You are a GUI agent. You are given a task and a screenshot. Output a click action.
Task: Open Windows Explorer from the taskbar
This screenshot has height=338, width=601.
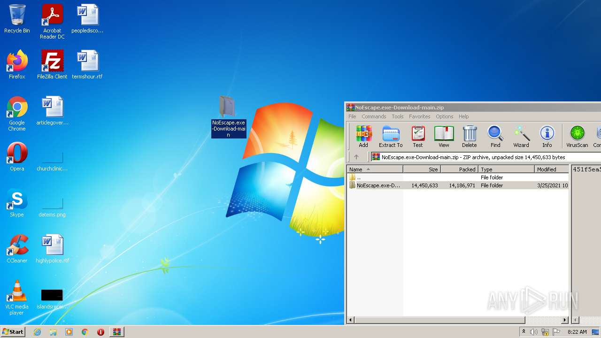[x=53, y=332]
